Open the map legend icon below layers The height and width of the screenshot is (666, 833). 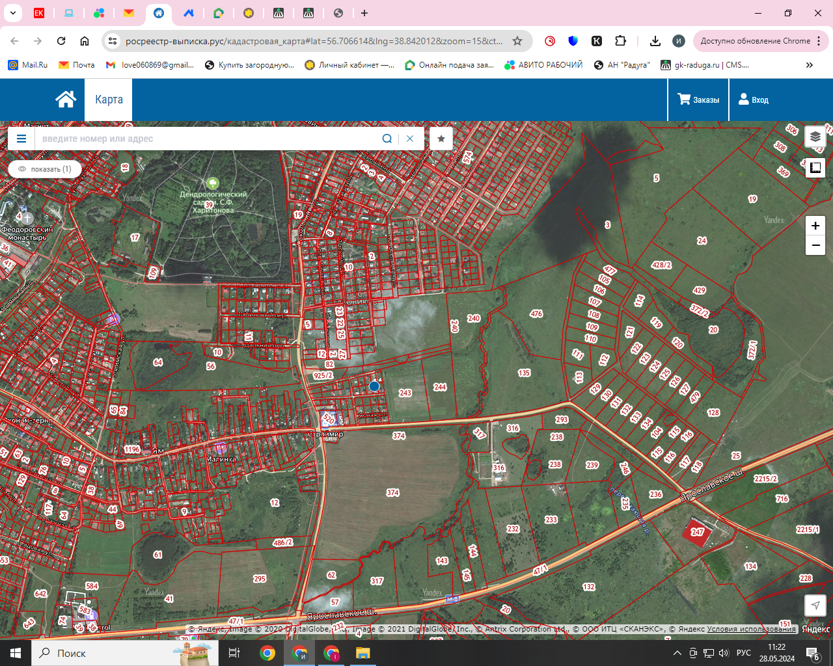pos(815,168)
